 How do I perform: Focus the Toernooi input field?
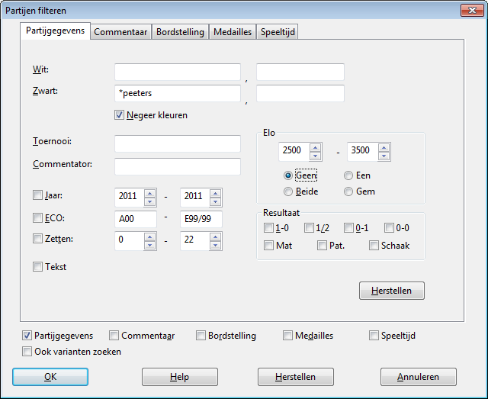click(178, 143)
